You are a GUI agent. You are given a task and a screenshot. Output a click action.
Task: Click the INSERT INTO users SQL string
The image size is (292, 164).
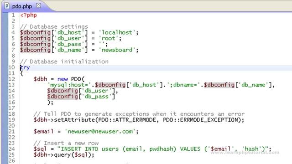pos(162,149)
